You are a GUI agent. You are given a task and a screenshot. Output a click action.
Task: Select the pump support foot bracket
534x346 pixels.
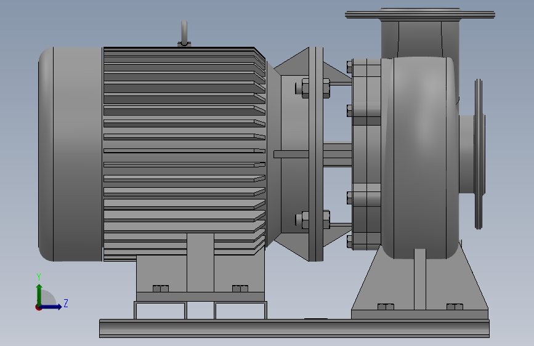click(x=420, y=281)
